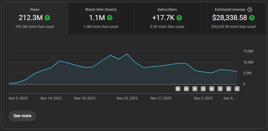The width and height of the screenshot is (268, 131).
Task: Click the Dec 2, 2025 date label
Action: coord(203,98)
